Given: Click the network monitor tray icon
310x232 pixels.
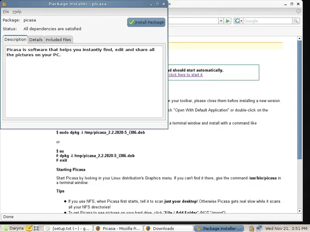Looking at the screenshot, I should [259, 228].
